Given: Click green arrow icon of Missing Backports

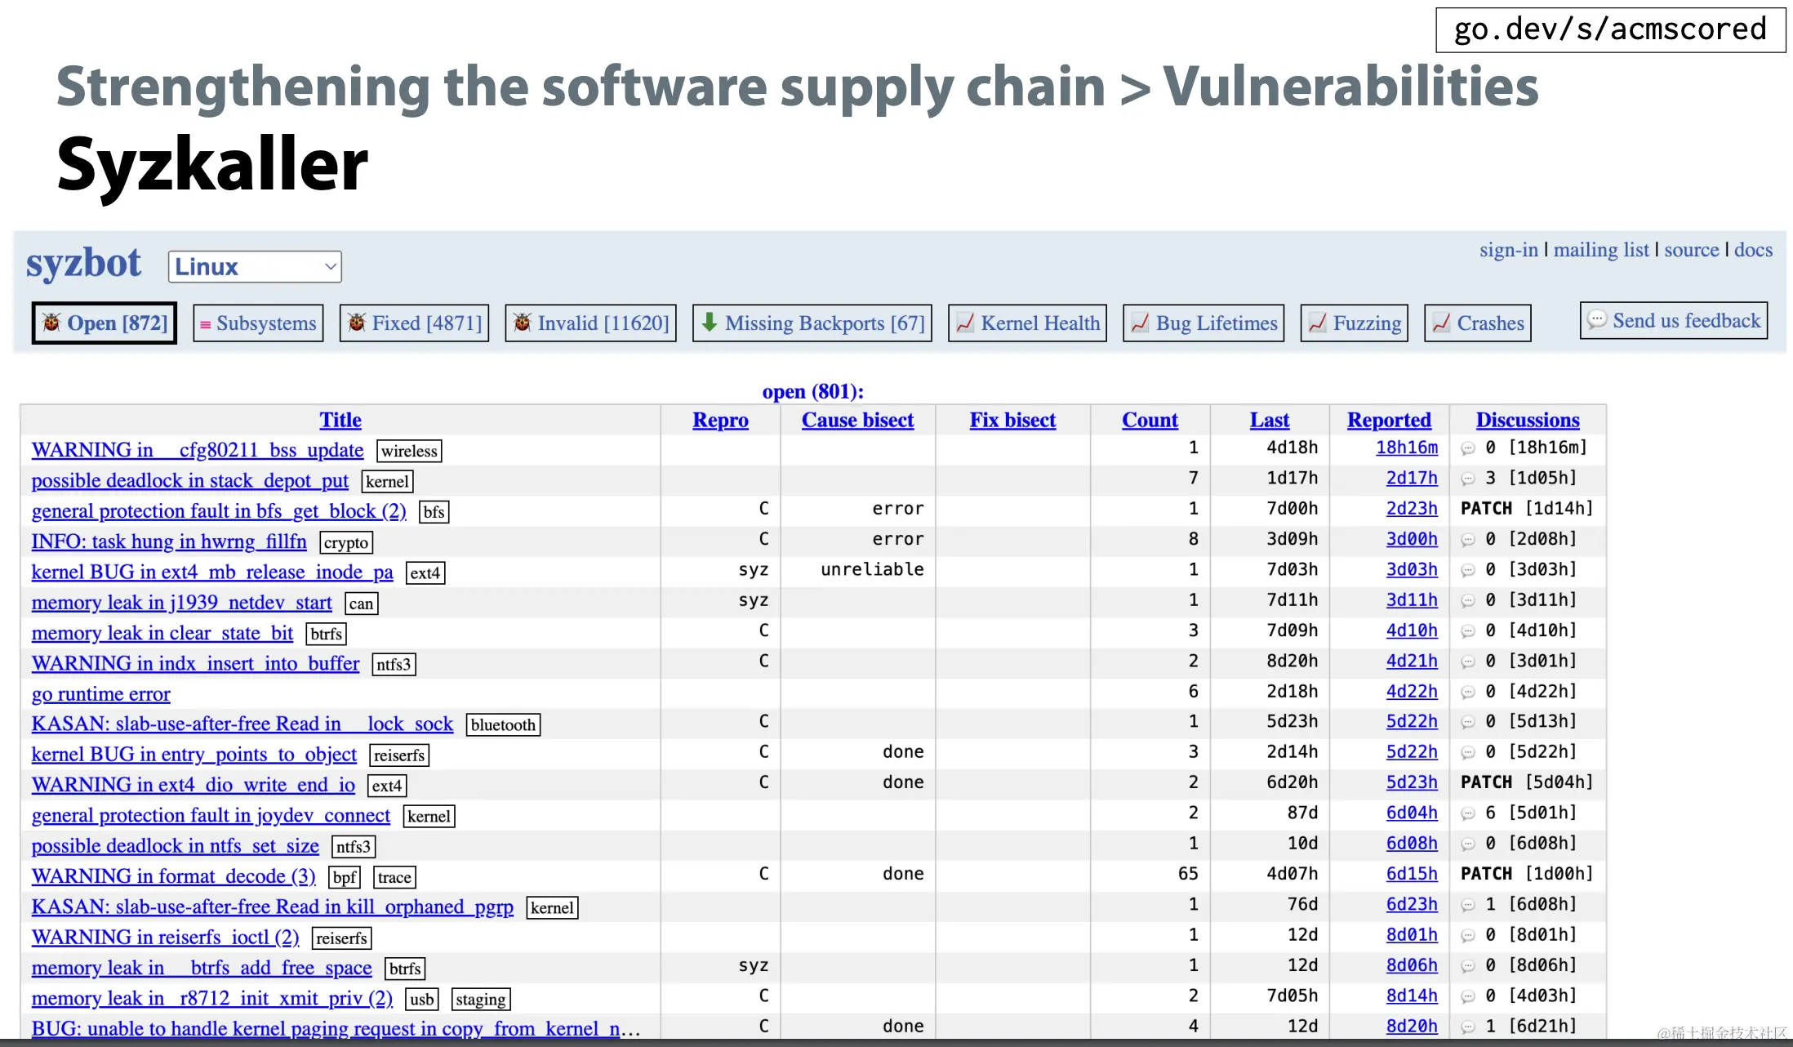Looking at the screenshot, I should click(x=710, y=323).
